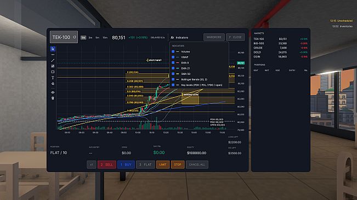The width and height of the screenshot is (357, 200).
Task: Click the CANCEL ALL orders button
Action: click(x=197, y=164)
